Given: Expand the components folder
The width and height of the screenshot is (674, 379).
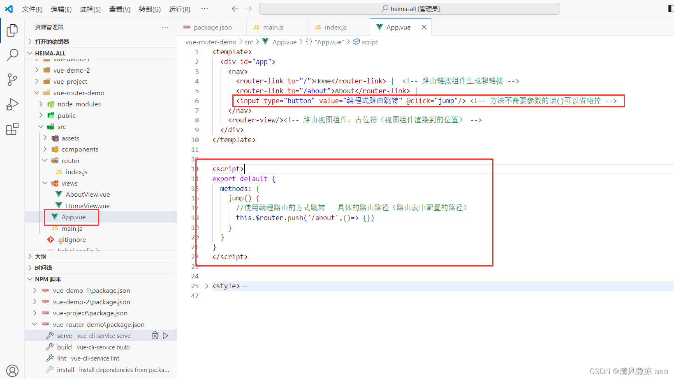Looking at the screenshot, I should pos(101,149).
